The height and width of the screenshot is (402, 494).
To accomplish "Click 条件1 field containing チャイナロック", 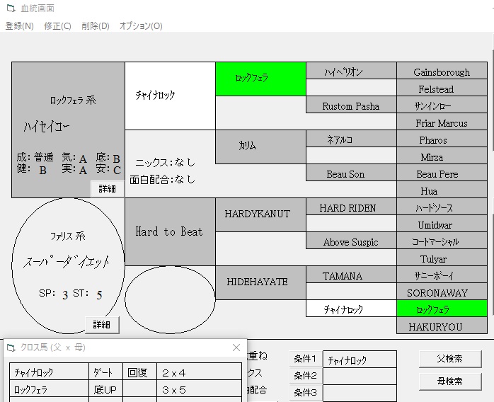I will 360,359.
